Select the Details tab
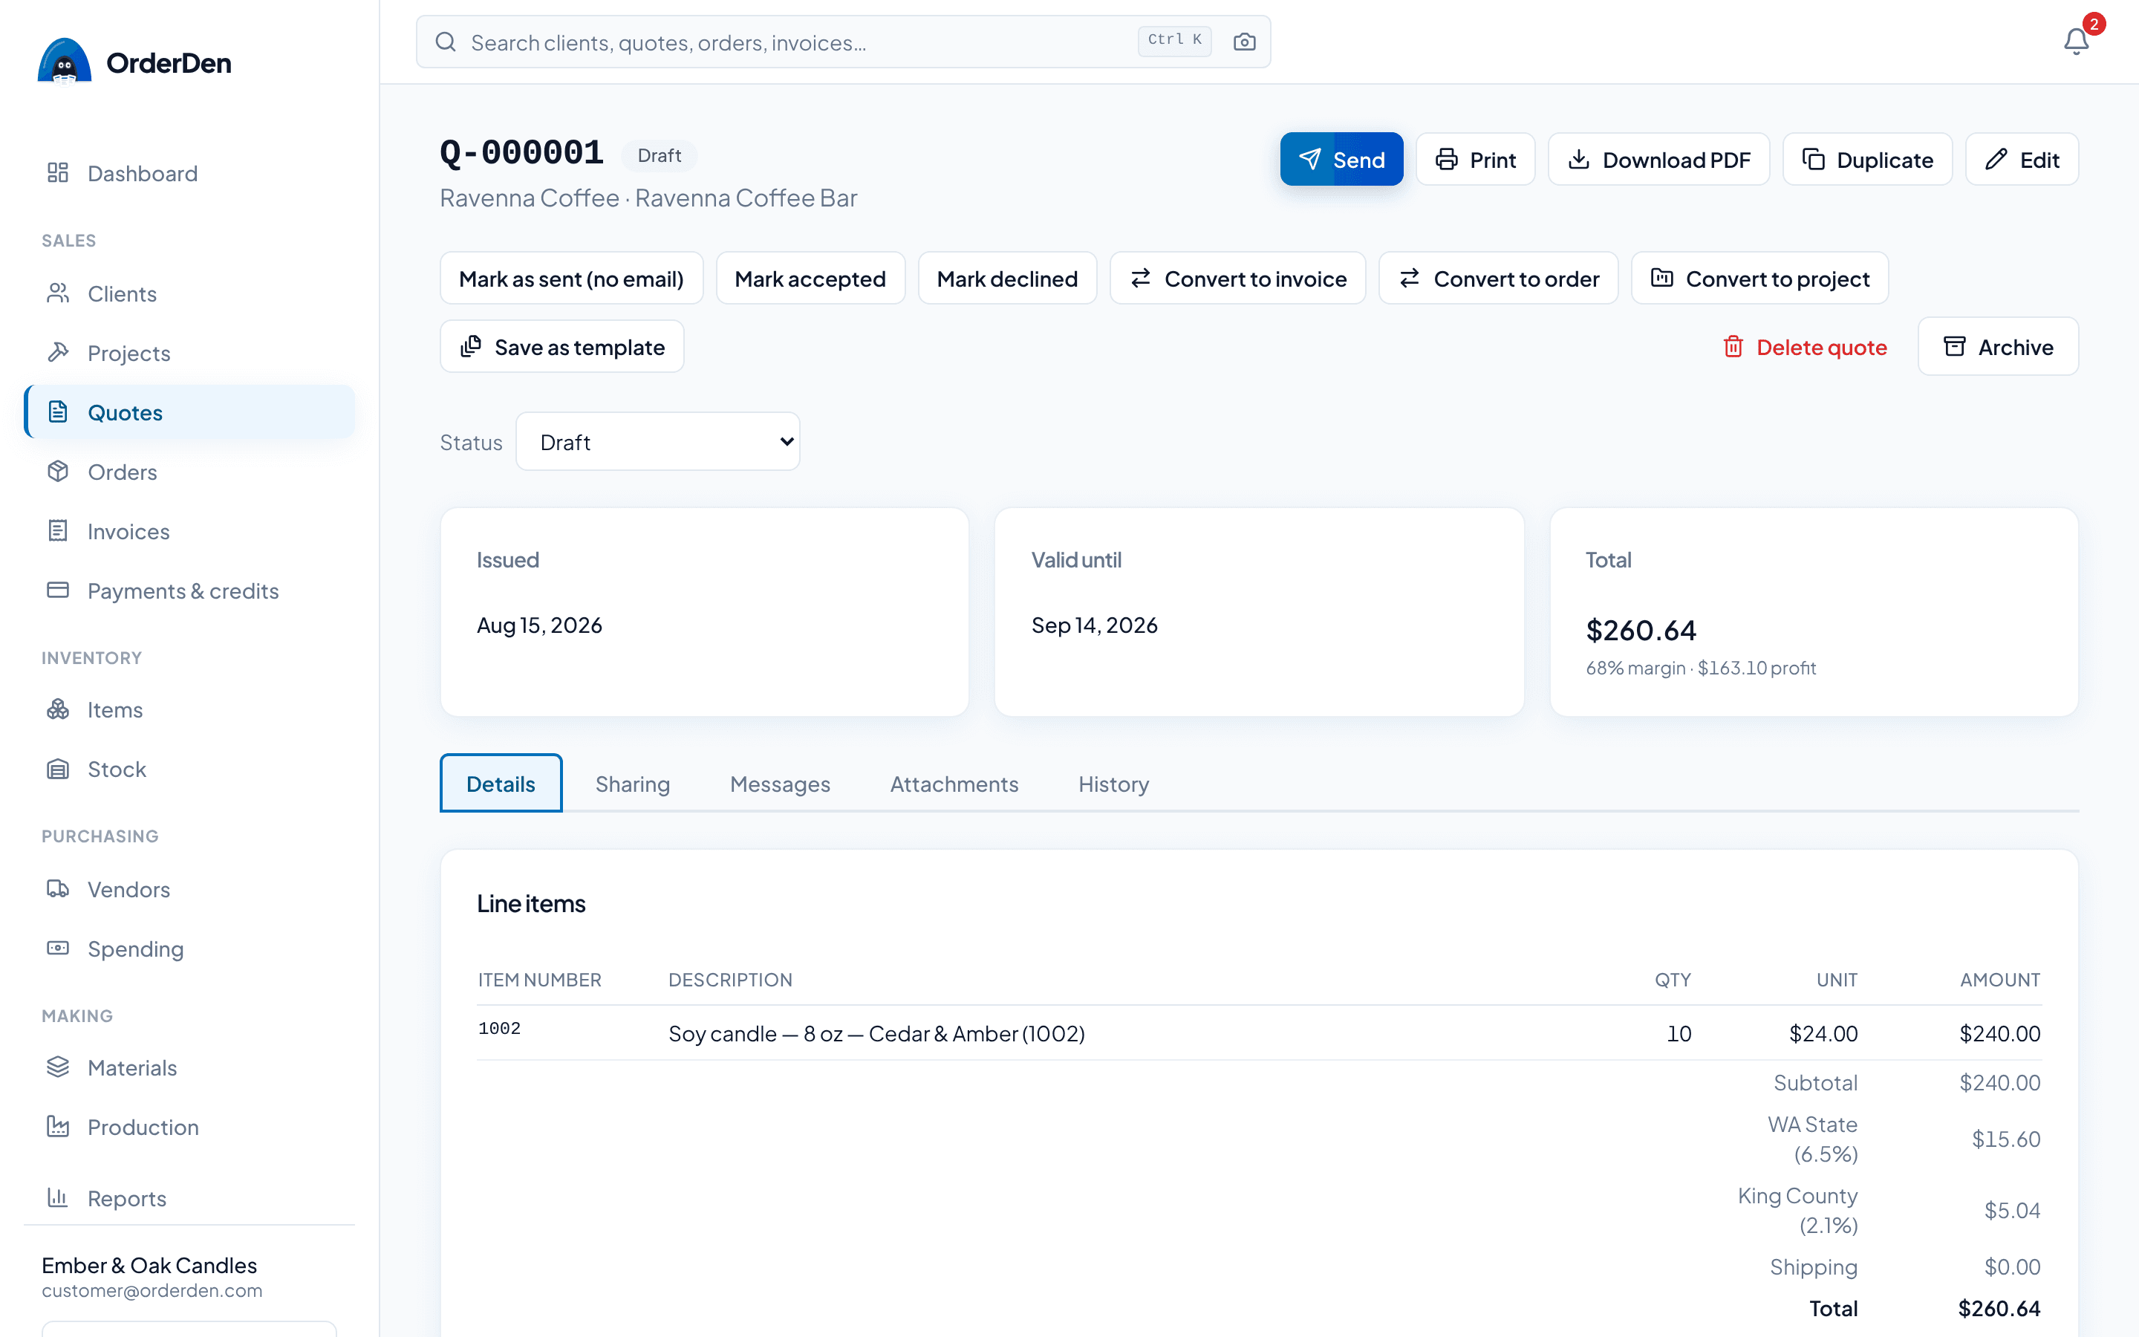 (501, 784)
